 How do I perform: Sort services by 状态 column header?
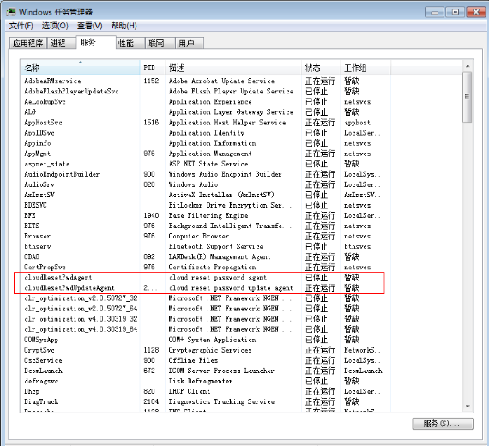(x=321, y=68)
